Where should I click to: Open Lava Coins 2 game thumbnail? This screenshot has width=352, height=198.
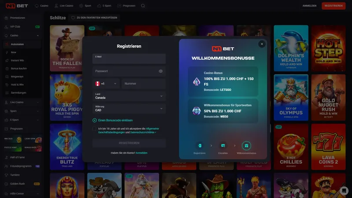(328, 147)
